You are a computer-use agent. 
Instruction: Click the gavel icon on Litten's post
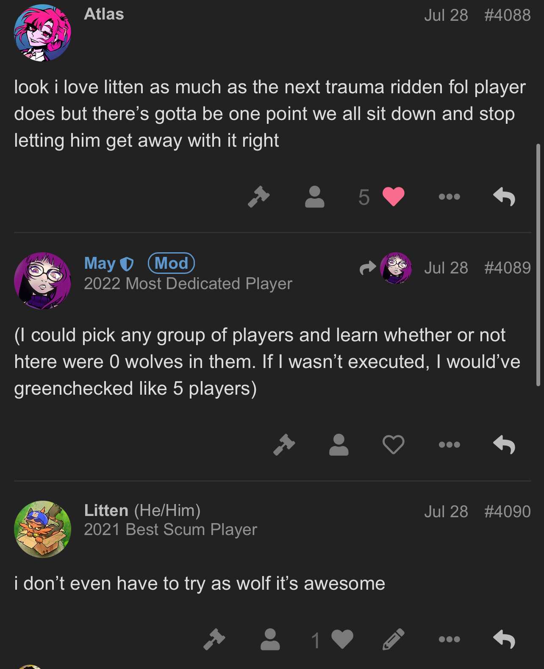point(214,639)
